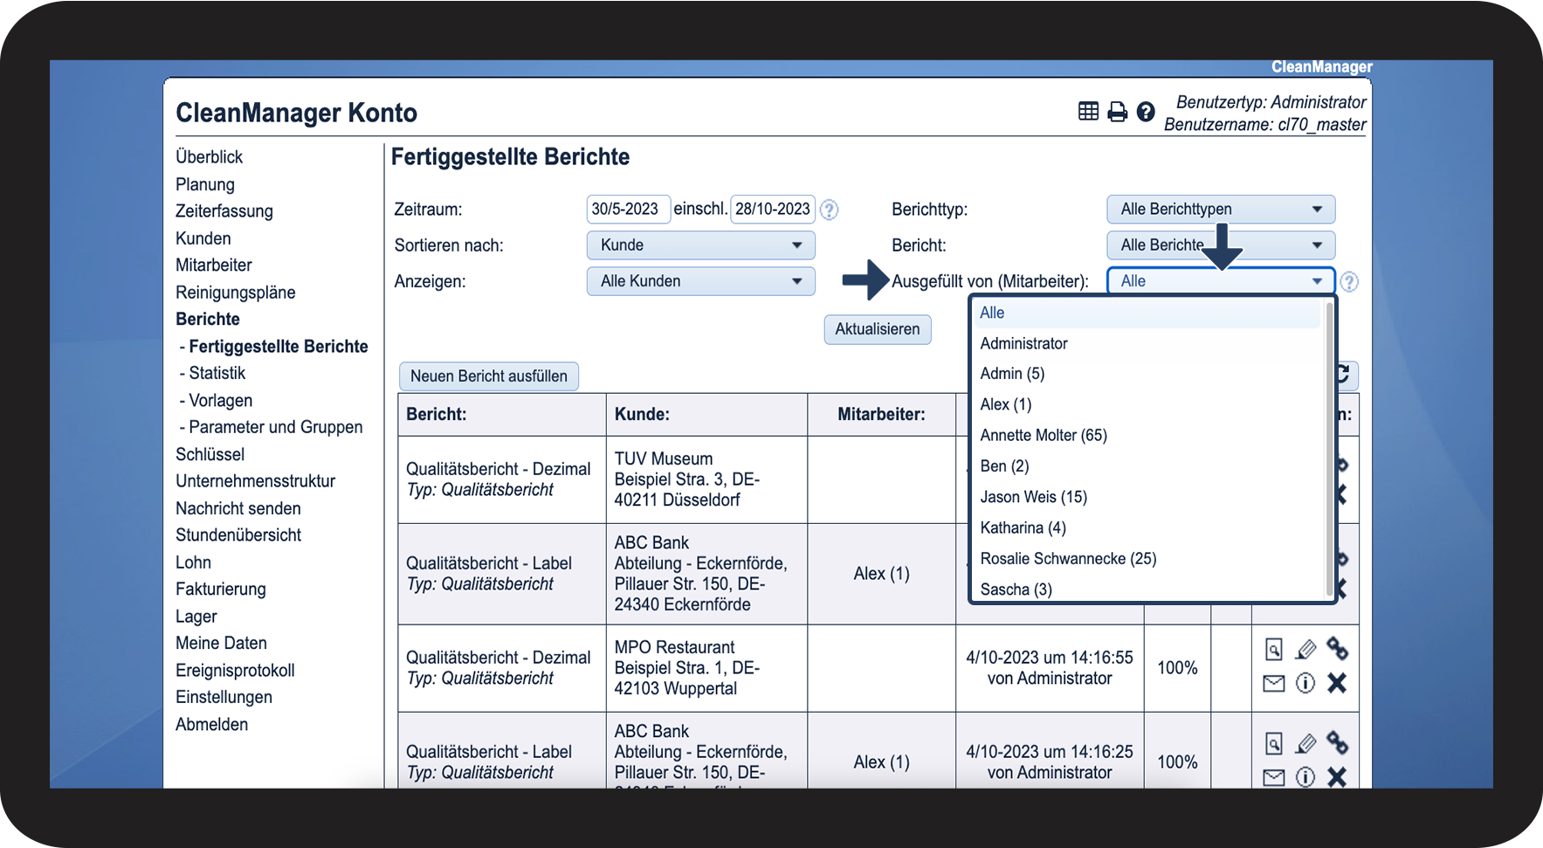Open help via header question mark icon
The height and width of the screenshot is (848, 1543).
[x=1146, y=112]
